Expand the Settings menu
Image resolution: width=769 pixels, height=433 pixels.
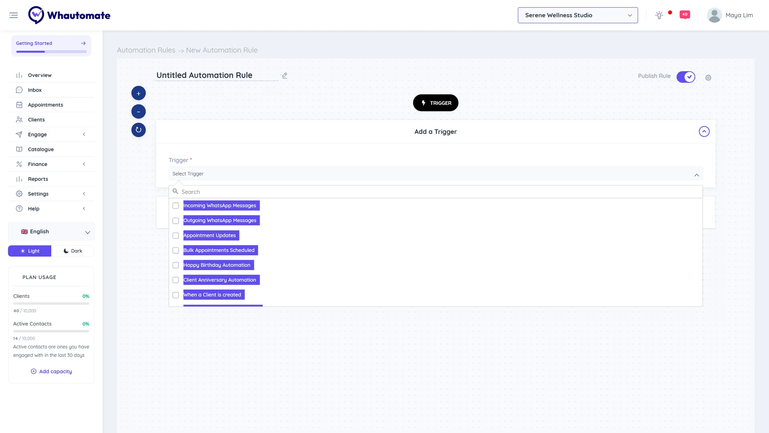tap(51, 194)
